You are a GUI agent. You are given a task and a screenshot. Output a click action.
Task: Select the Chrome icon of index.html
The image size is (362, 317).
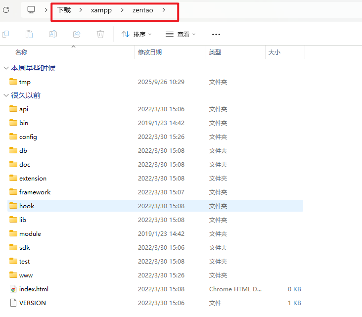[x=13, y=289]
